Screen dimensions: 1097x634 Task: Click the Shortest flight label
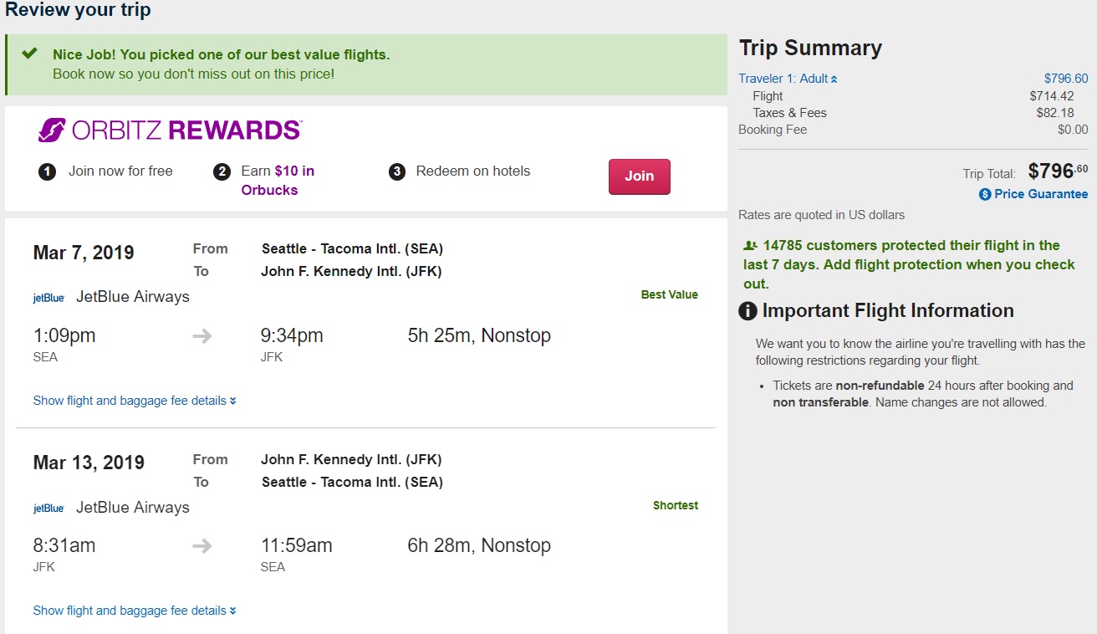(x=675, y=505)
